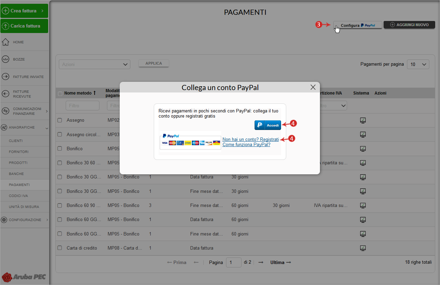Select Pagamenti in the sidebar
440x285 pixels.
tap(19, 185)
